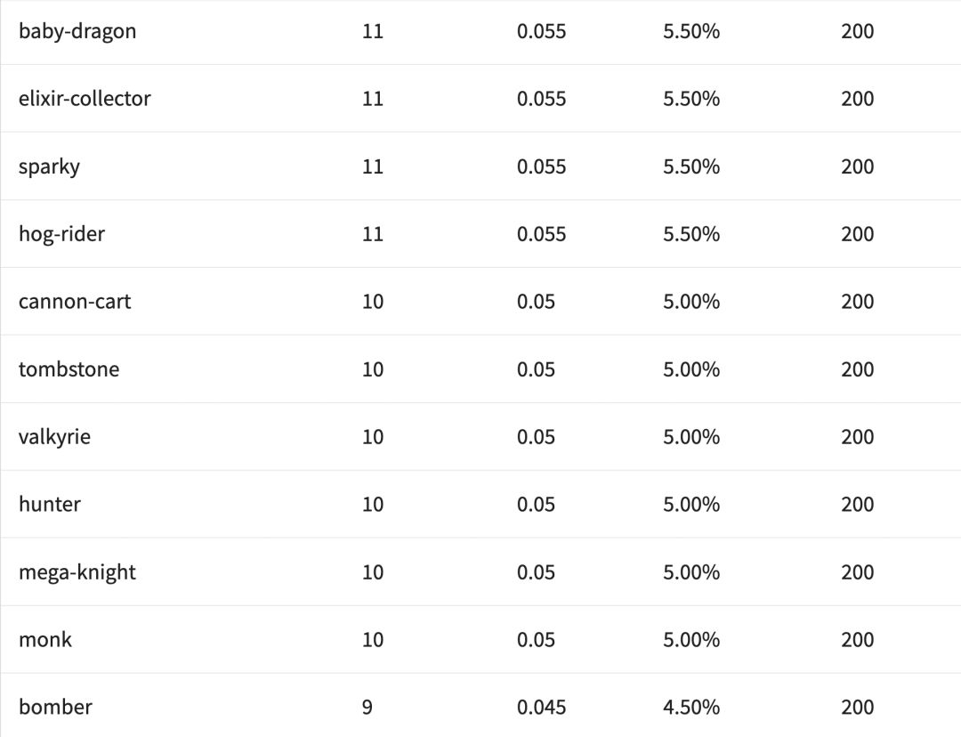
Task: Select the count 11 in hog-rider row
Action: pos(373,234)
